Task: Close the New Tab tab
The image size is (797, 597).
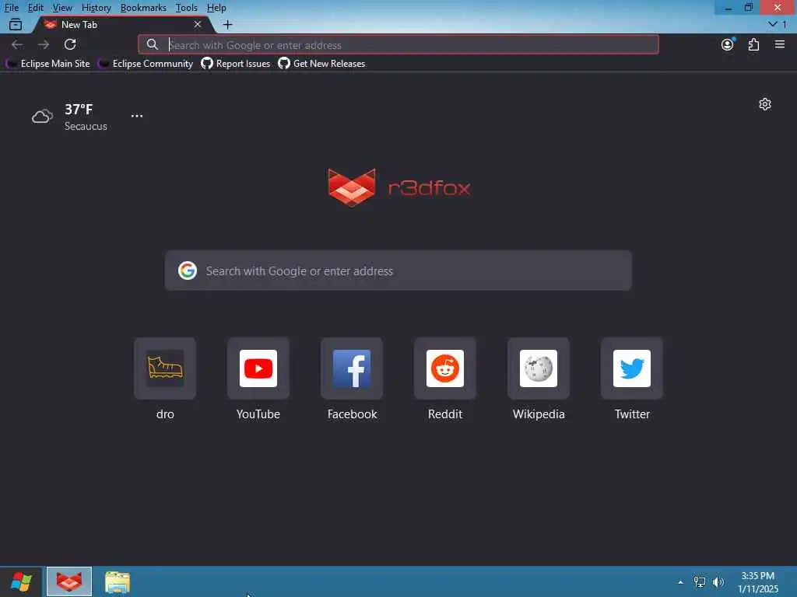Action: (197, 24)
